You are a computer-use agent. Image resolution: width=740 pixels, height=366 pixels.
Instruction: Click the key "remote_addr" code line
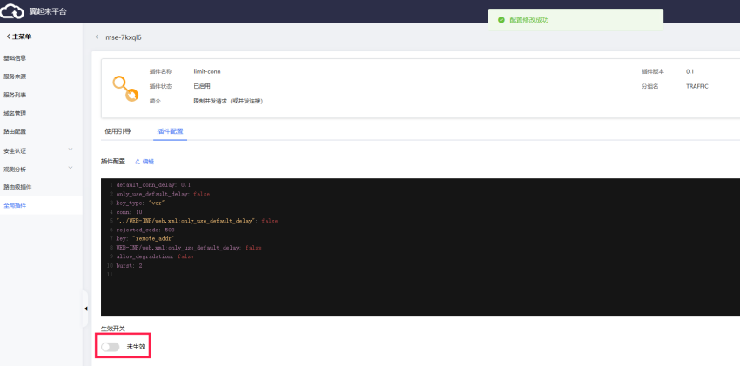[x=145, y=239]
